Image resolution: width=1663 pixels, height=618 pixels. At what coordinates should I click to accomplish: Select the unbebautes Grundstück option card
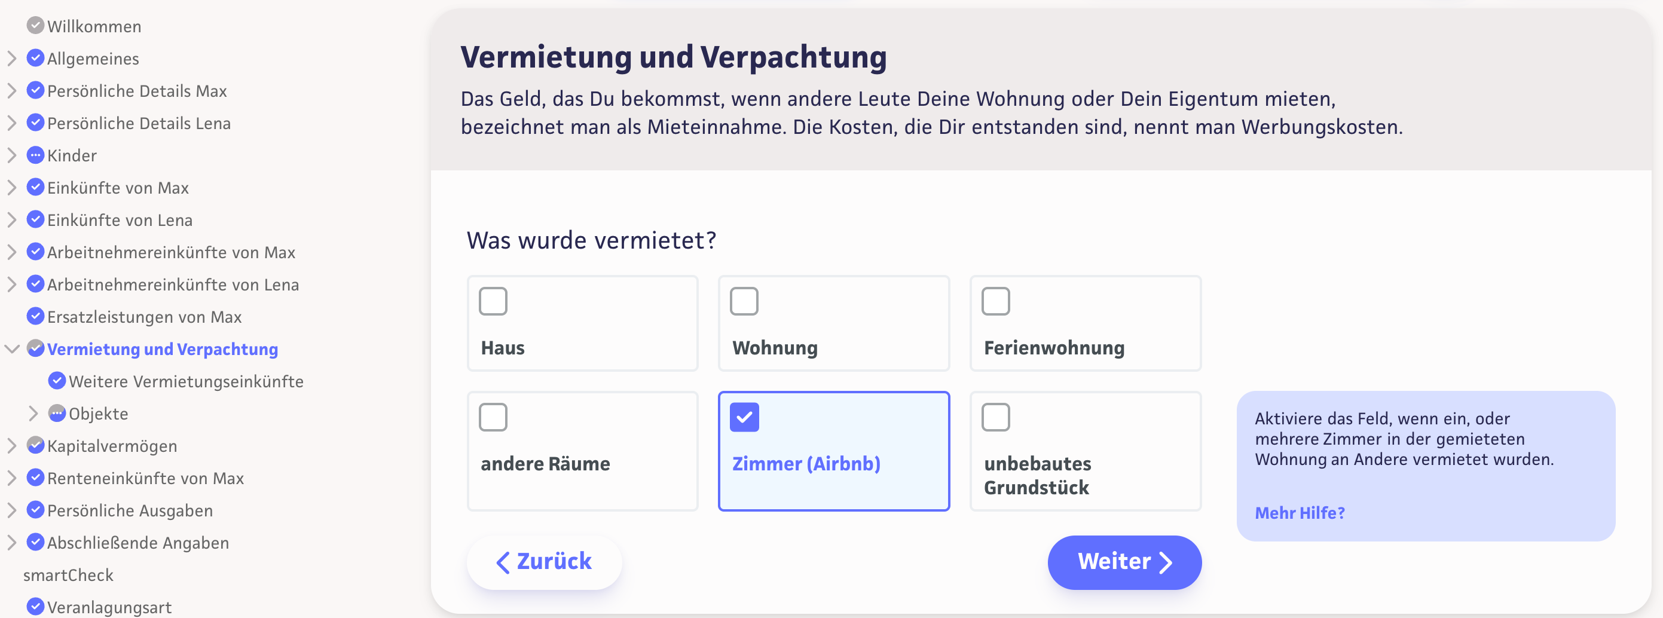point(1084,451)
